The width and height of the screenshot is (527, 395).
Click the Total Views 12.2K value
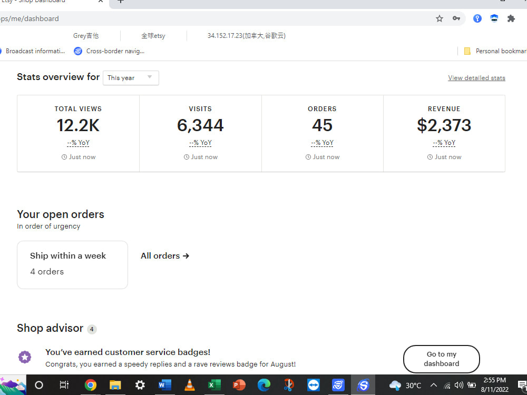tap(78, 125)
